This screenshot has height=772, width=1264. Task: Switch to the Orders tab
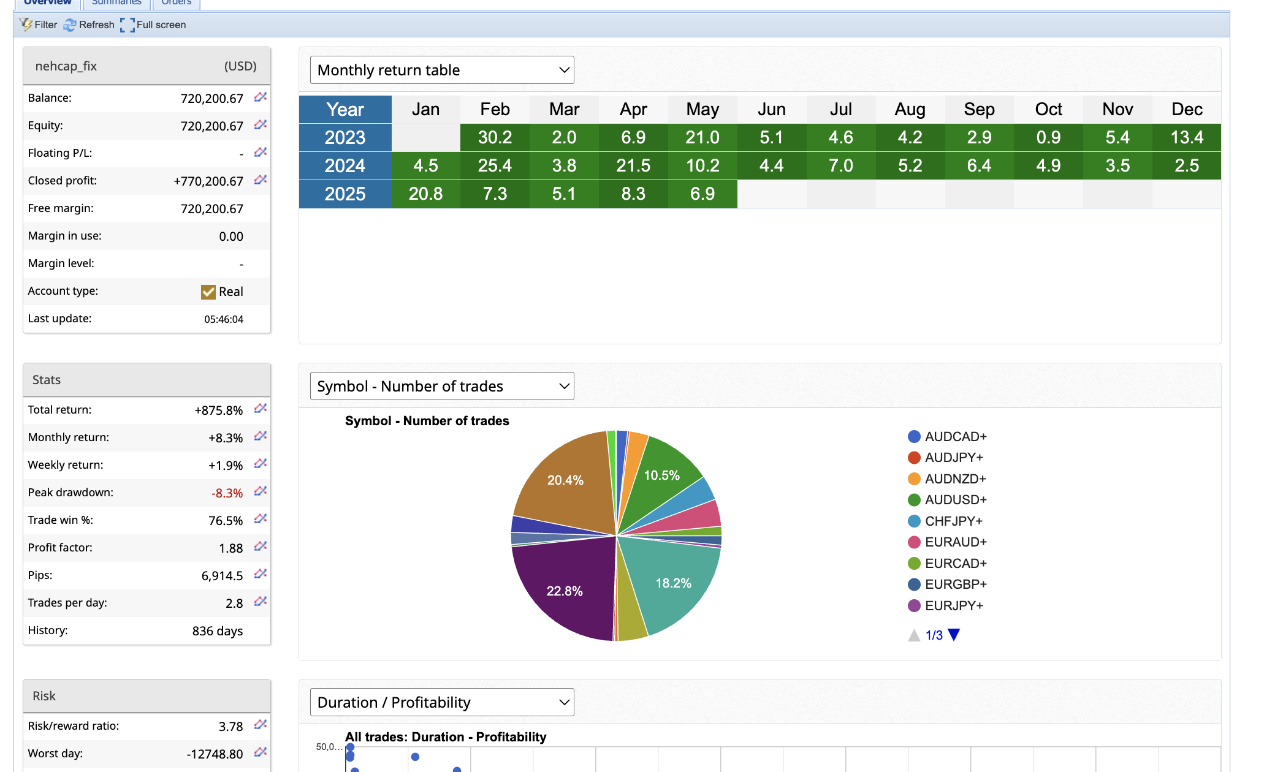177,3
